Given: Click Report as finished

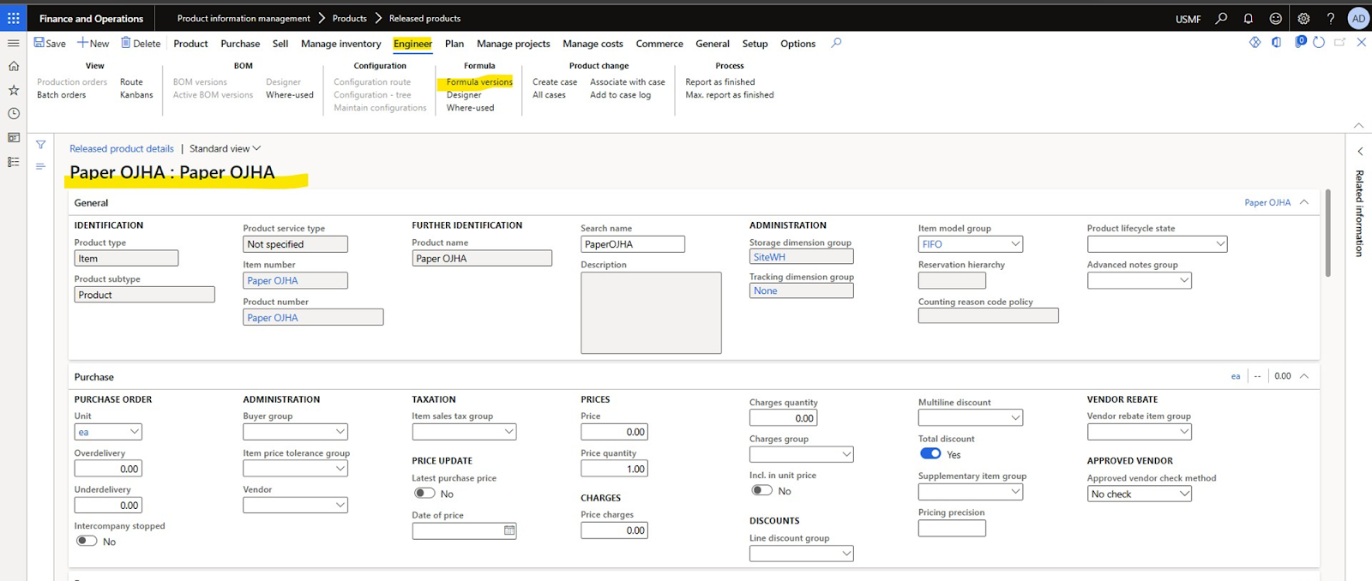Looking at the screenshot, I should (x=720, y=82).
